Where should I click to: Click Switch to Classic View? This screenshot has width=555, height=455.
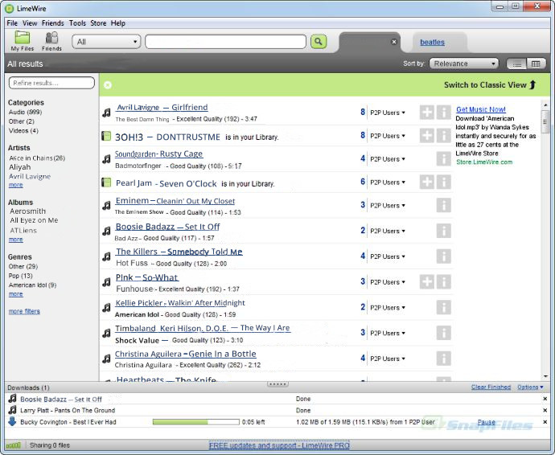coord(490,85)
